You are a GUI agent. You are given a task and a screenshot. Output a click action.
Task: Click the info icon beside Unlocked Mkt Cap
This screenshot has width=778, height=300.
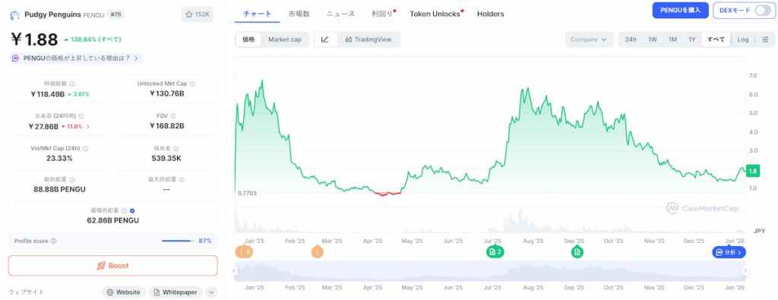point(192,84)
